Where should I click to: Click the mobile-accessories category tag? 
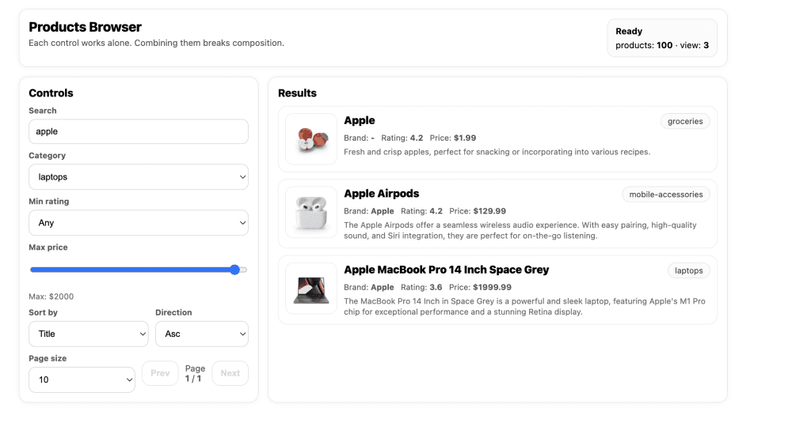(665, 195)
